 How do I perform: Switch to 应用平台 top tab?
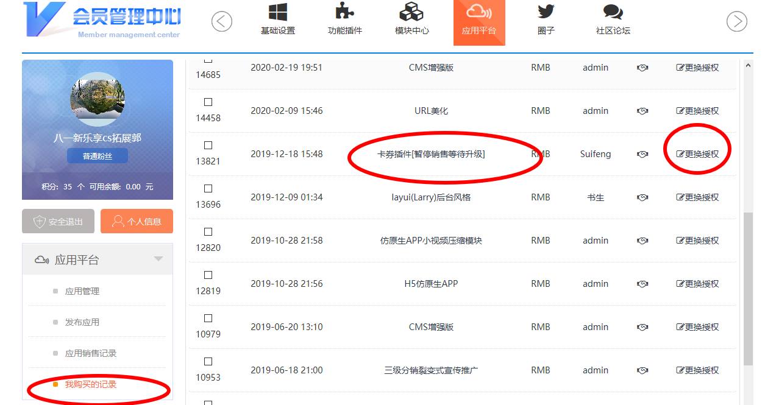pos(479,22)
